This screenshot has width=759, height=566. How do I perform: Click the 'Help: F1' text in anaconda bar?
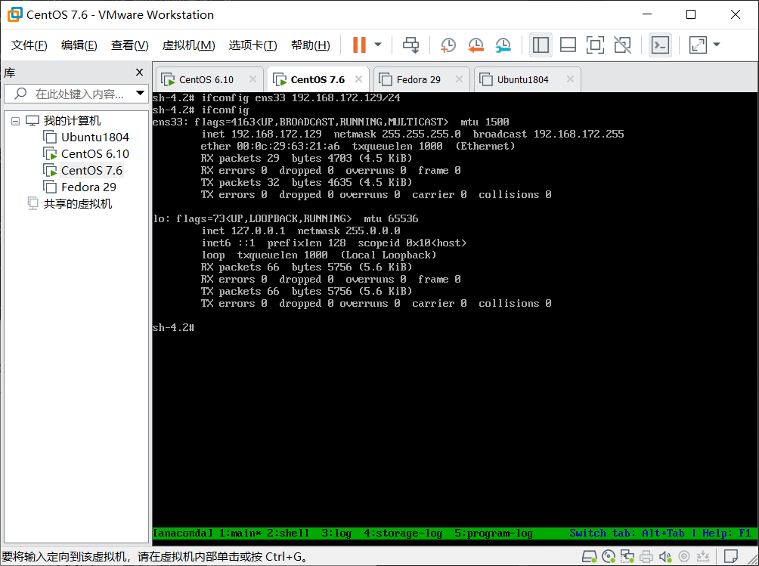point(726,533)
